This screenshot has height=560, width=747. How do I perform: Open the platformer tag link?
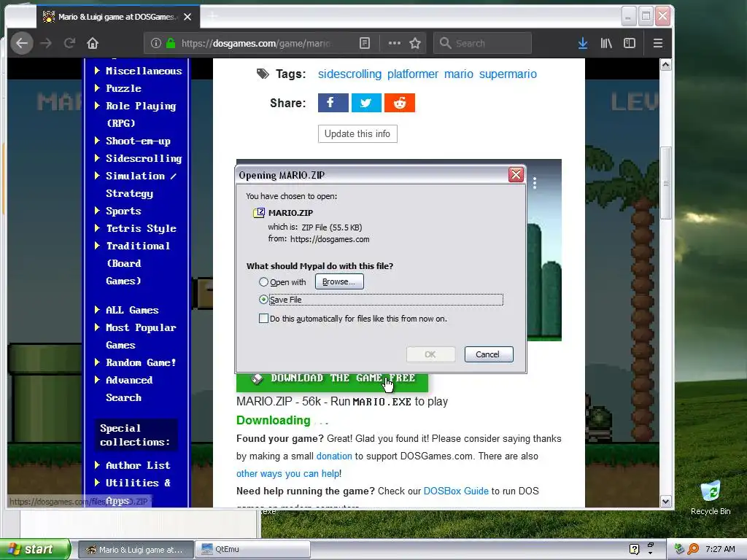point(413,74)
